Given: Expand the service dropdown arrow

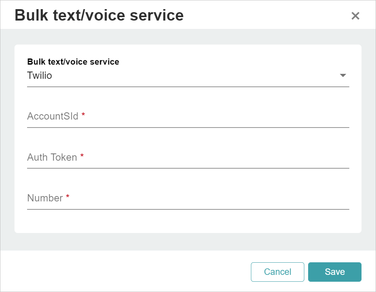Looking at the screenshot, I should pos(343,75).
